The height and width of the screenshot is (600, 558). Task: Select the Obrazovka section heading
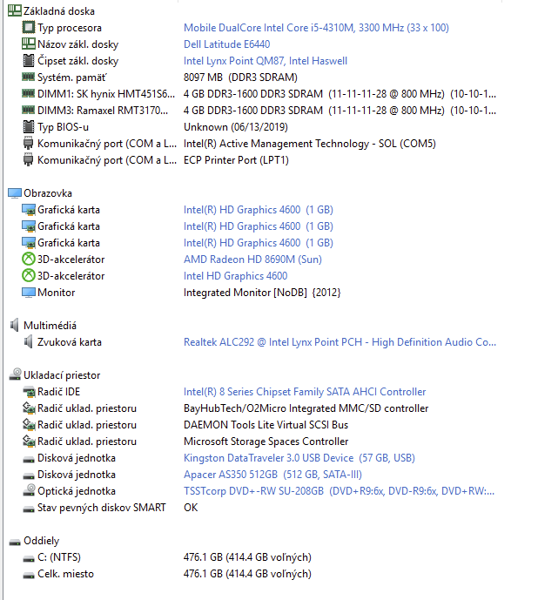coord(47,193)
